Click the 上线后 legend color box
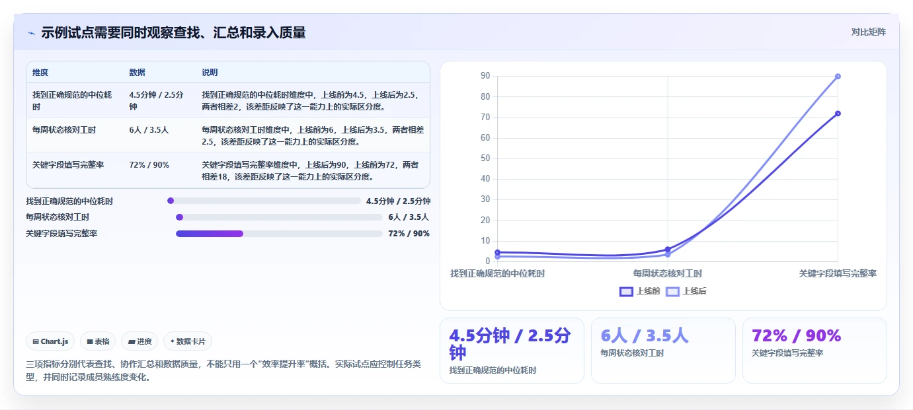Image resolution: width=913 pixels, height=410 pixels. coord(672,291)
